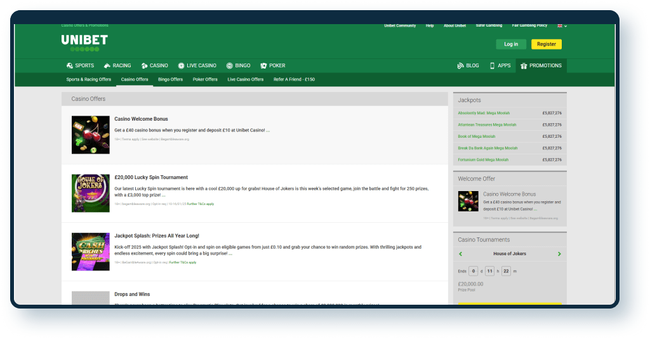Switch to Live Casino Offers tab
The height and width of the screenshot is (339, 650).
click(246, 79)
